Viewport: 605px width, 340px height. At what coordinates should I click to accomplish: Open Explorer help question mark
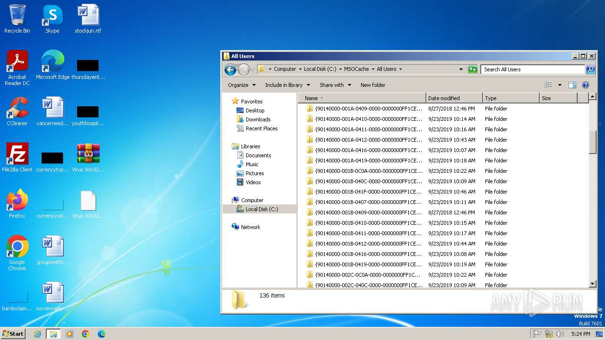pos(586,85)
